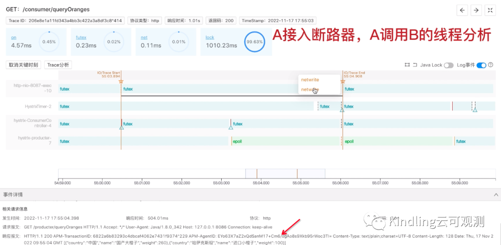This screenshot has height=245, width=501.
Task: Click the star marker at IO/Trace End
Action: coord(343,82)
